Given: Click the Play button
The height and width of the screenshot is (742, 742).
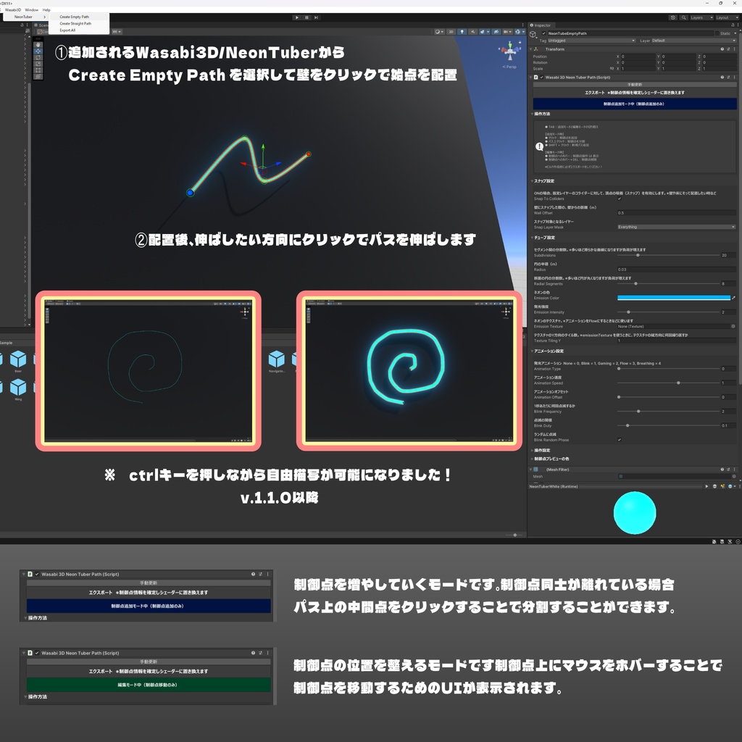Looking at the screenshot, I should point(296,17).
